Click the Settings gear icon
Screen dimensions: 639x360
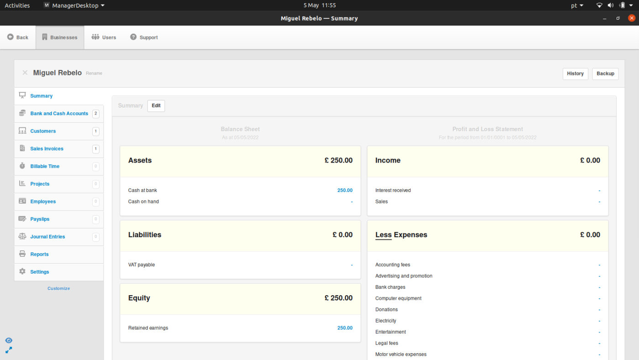(22, 272)
